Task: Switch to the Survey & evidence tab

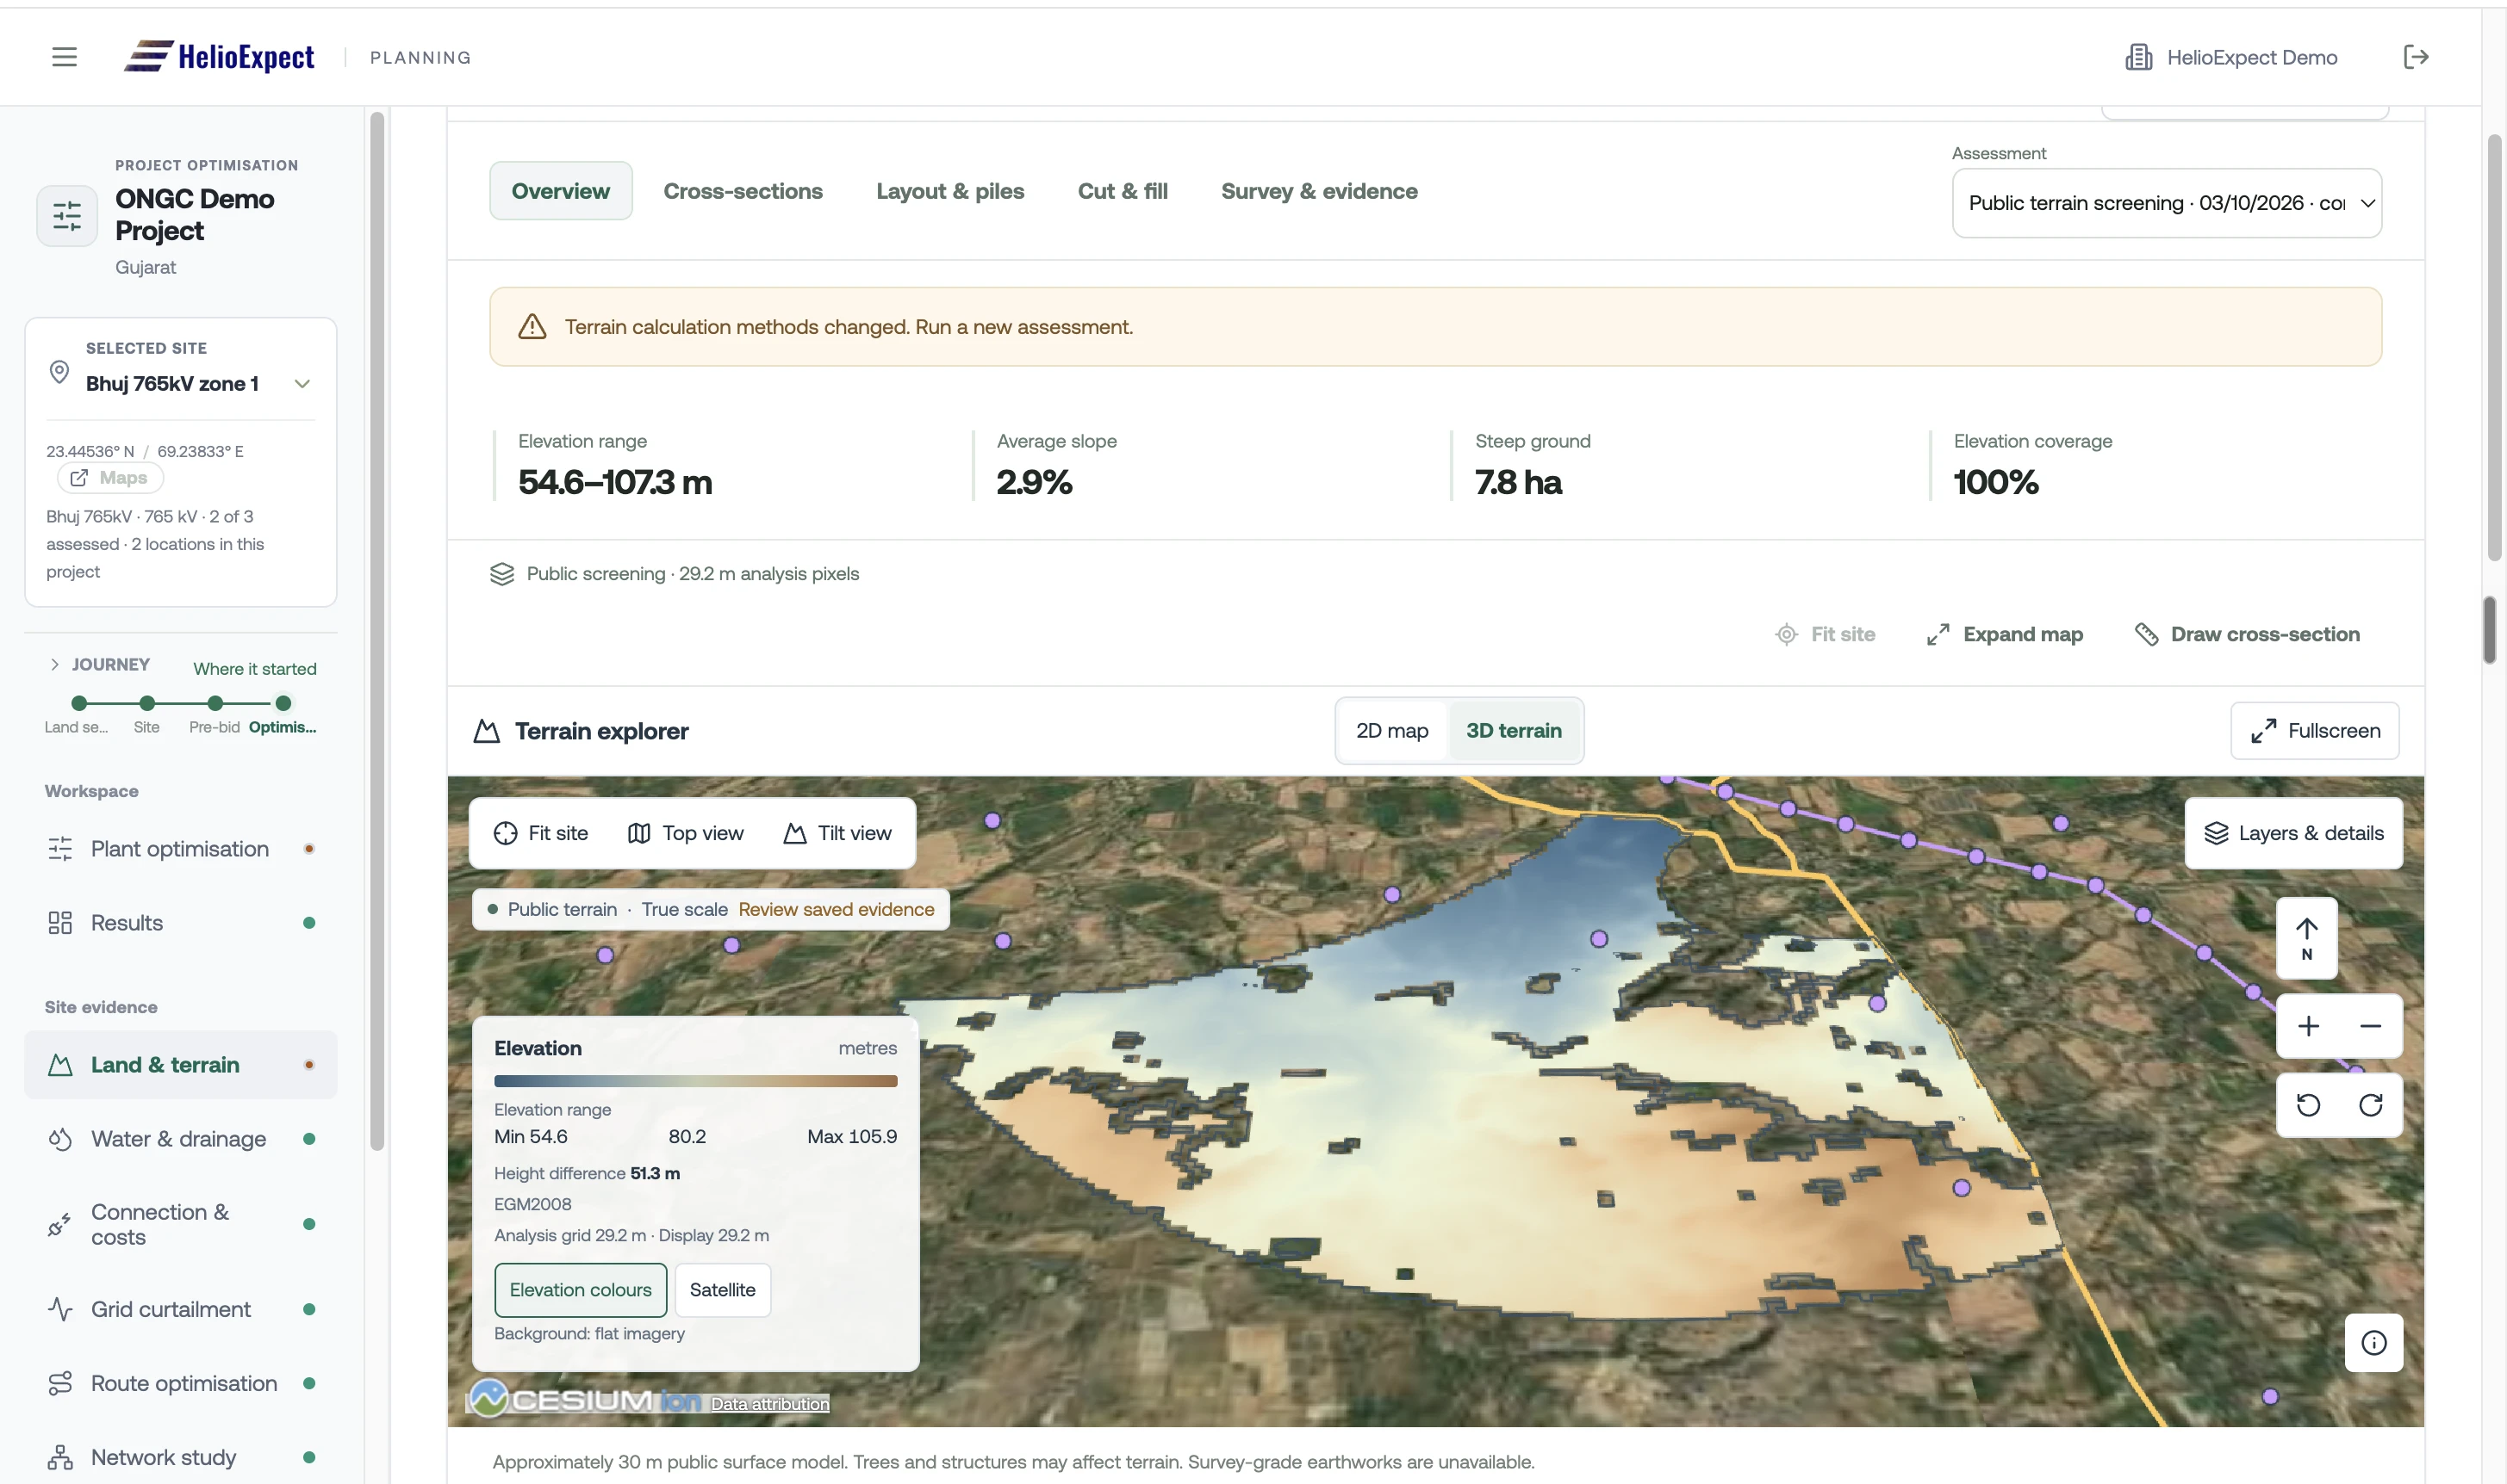Action: tap(1319, 191)
